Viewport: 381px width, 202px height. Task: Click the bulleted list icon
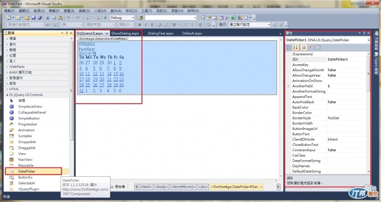click(186, 25)
